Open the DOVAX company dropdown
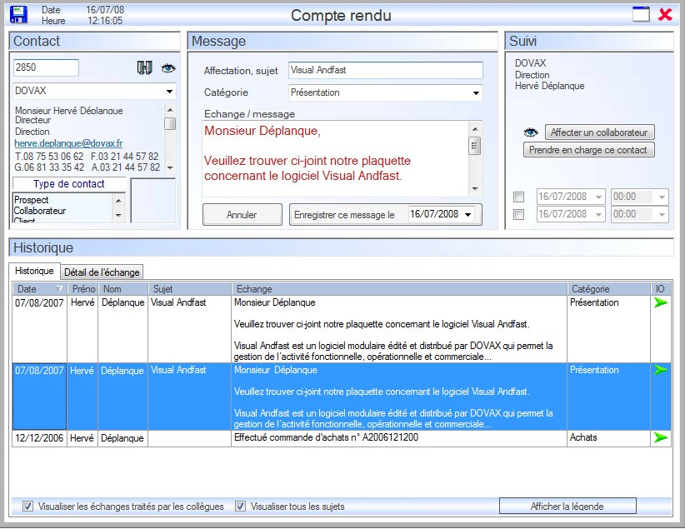The height and width of the screenshot is (529, 685). (x=169, y=92)
